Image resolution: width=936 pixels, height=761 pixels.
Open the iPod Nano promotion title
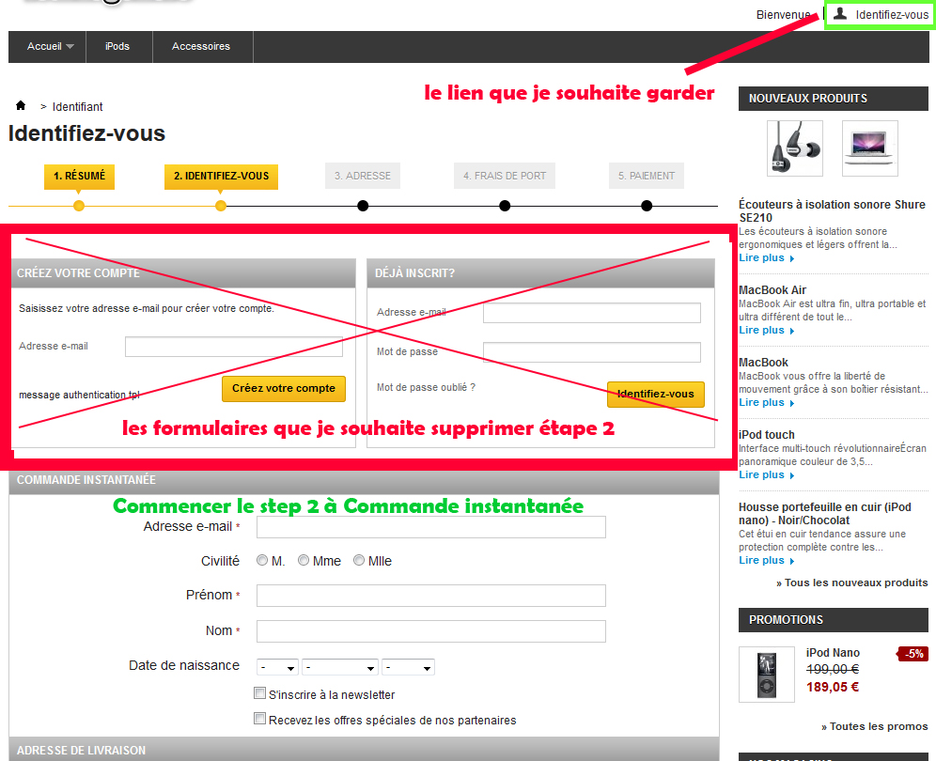[x=833, y=652]
